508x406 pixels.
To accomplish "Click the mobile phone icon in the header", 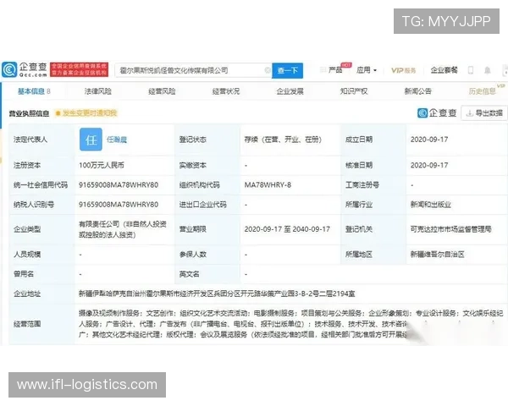I will tap(471, 70).
